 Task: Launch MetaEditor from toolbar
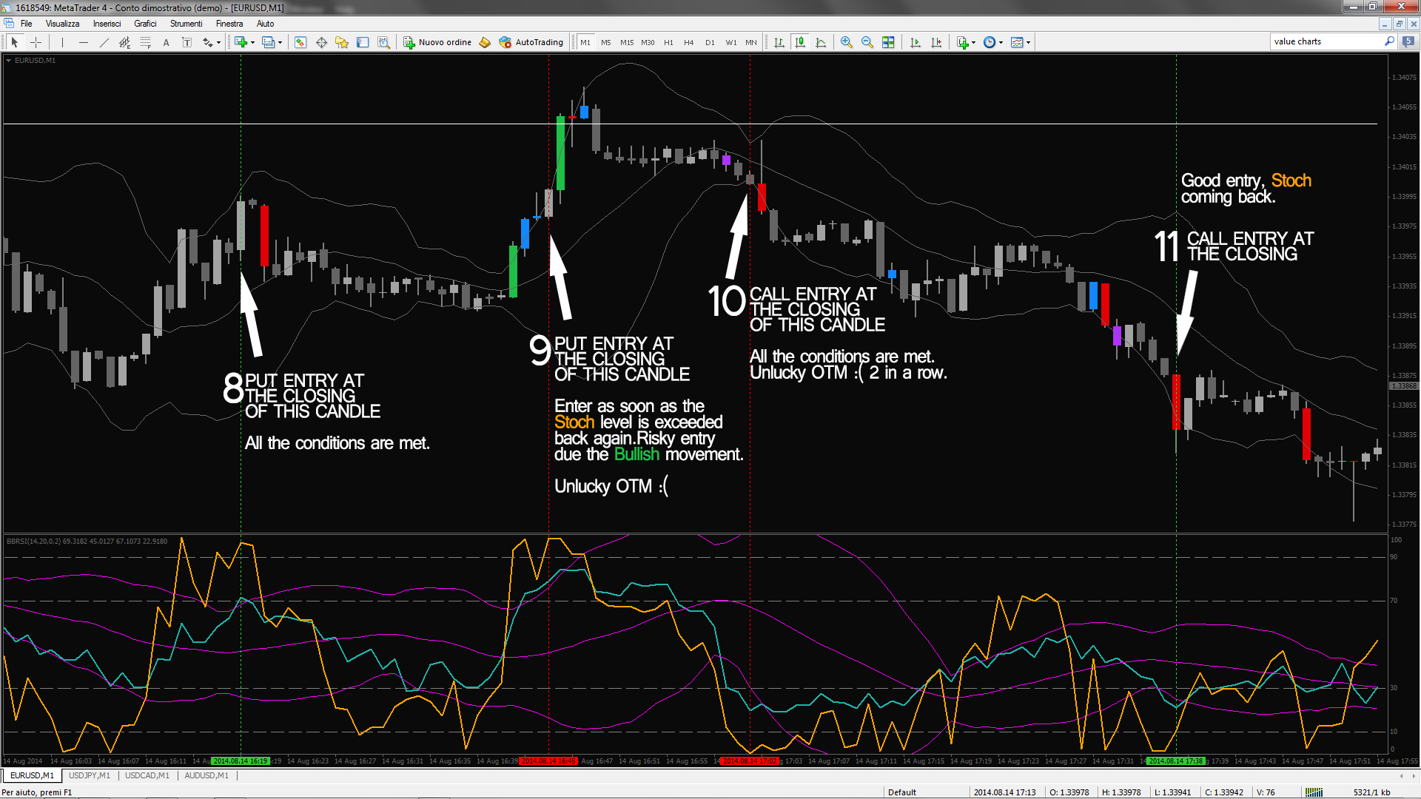485,42
